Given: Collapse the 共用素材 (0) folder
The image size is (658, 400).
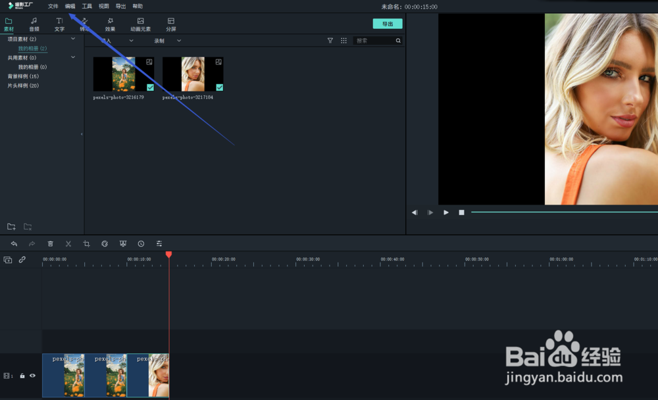Looking at the screenshot, I should click(x=73, y=57).
